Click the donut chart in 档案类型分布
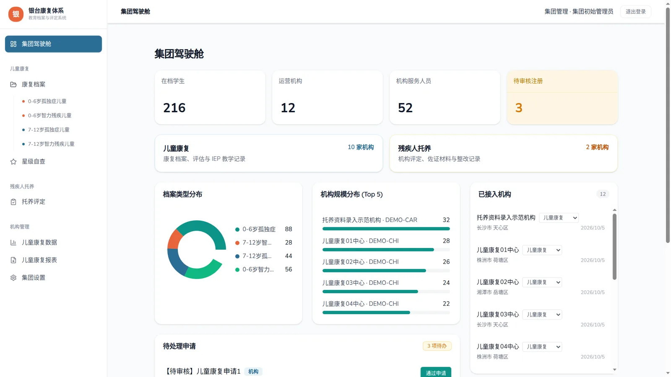 pyautogui.click(x=197, y=250)
